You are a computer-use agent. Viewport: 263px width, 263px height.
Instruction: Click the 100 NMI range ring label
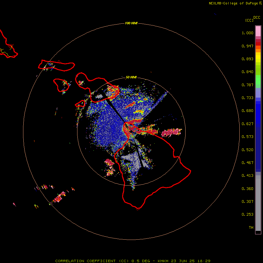click(x=131, y=23)
